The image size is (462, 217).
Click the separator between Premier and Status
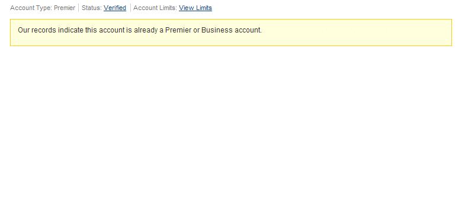coord(79,8)
